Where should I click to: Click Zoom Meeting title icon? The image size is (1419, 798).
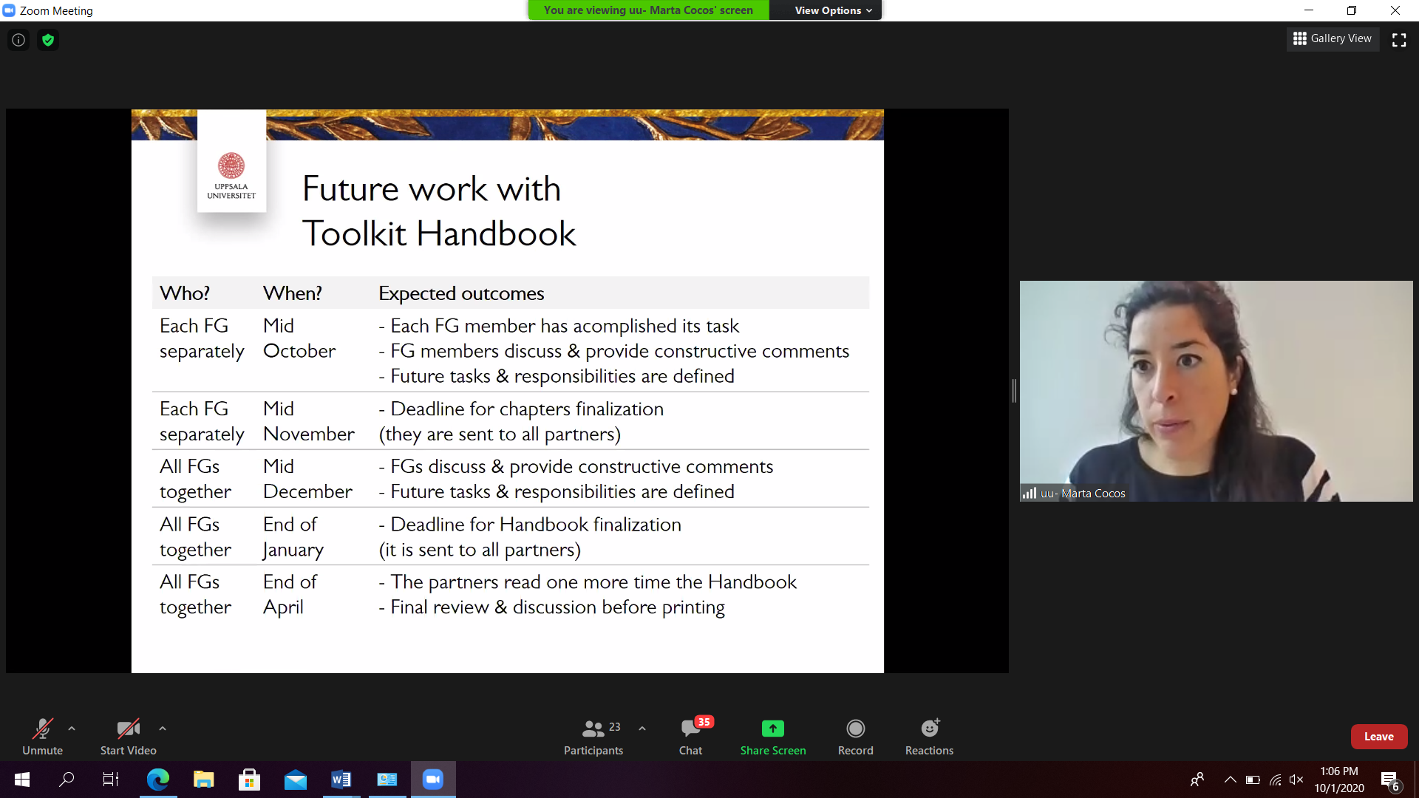9,10
